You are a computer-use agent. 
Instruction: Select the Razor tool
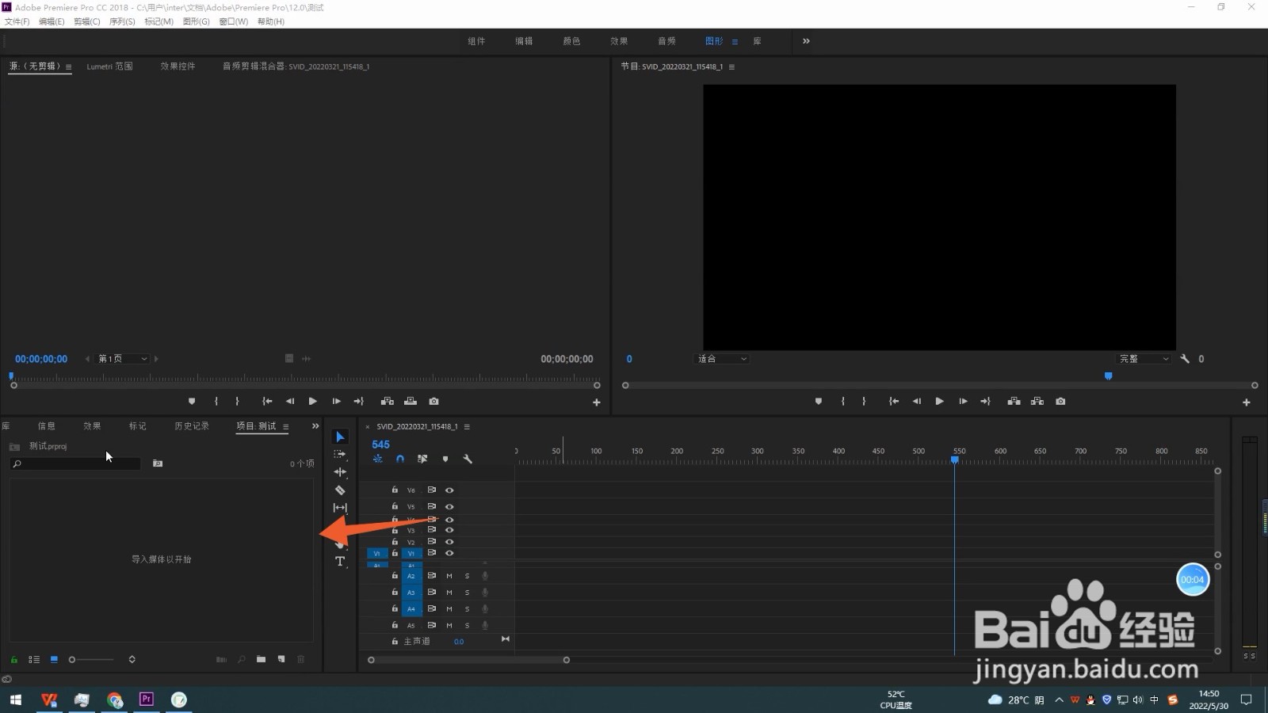pyautogui.click(x=340, y=490)
